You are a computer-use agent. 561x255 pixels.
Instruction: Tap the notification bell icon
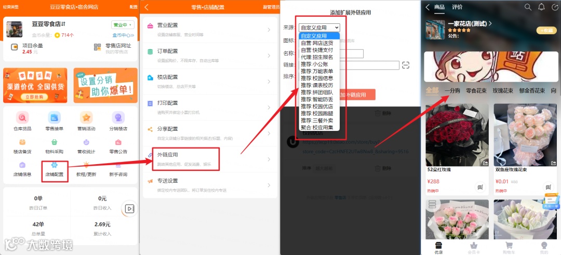(x=542, y=7)
